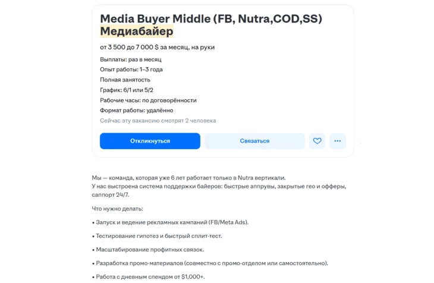Click the Media Buyer Middle job title
This screenshot has height=283, width=434.
click(x=211, y=19)
